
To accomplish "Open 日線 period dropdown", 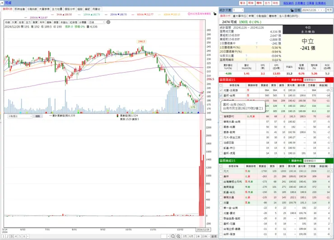I will point(96,22).
